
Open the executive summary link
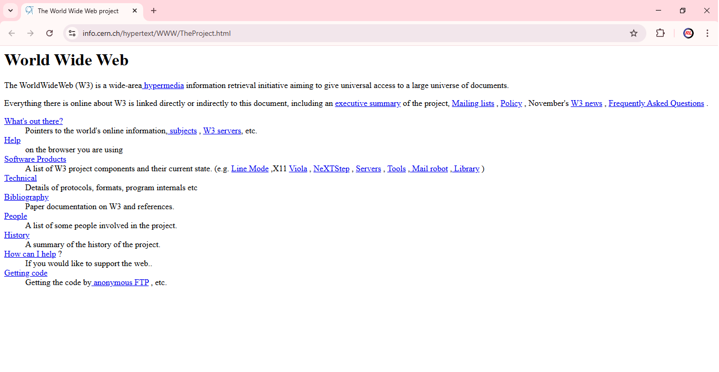click(x=367, y=103)
